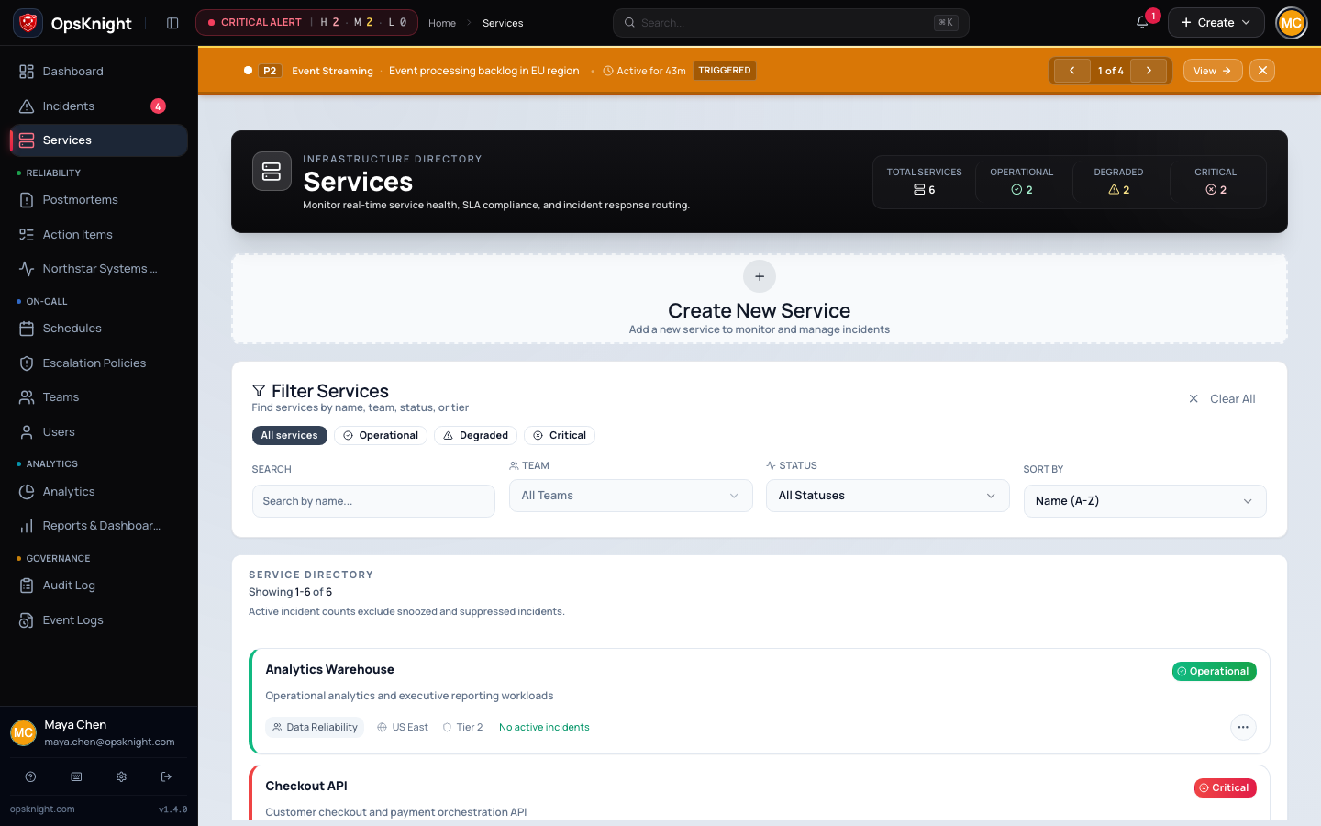
Task: Open the All Teams dropdown
Action: pyautogui.click(x=631, y=496)
